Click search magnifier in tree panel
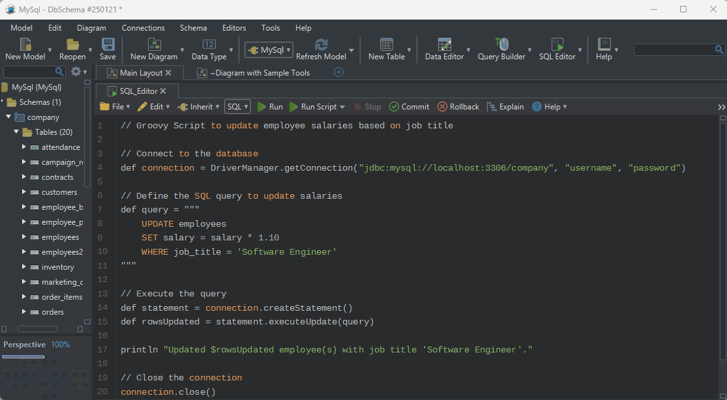The width and height of the screenshot is (727, 400). (x=59, y=72)
